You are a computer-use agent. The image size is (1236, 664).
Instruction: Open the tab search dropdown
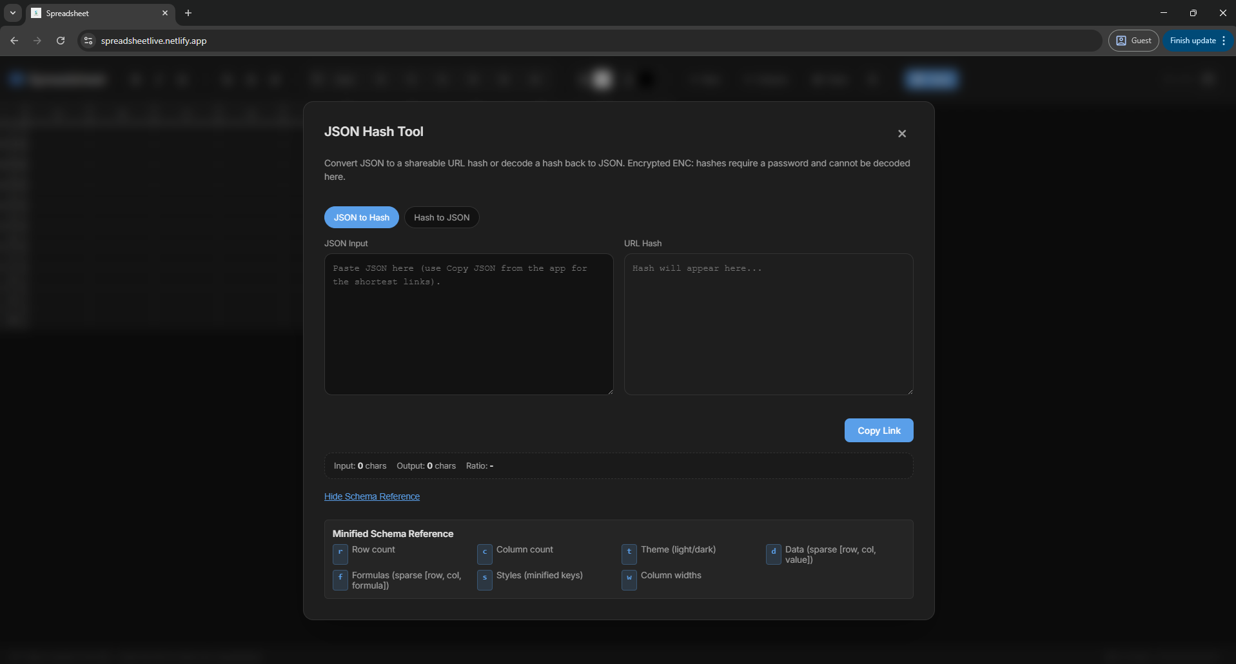tap(13, 13)
